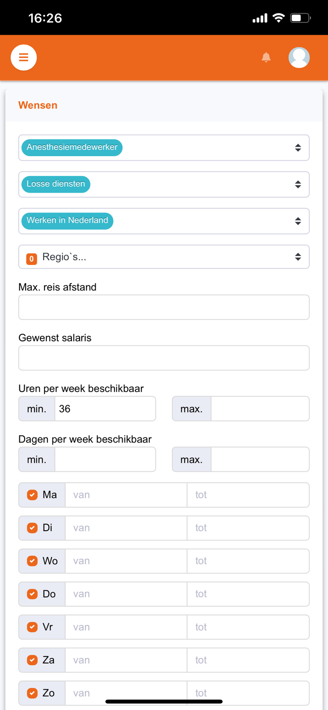Open the Losse diensten dropdown arrows
The image size is (328, 710).
(x=298, y=184)
